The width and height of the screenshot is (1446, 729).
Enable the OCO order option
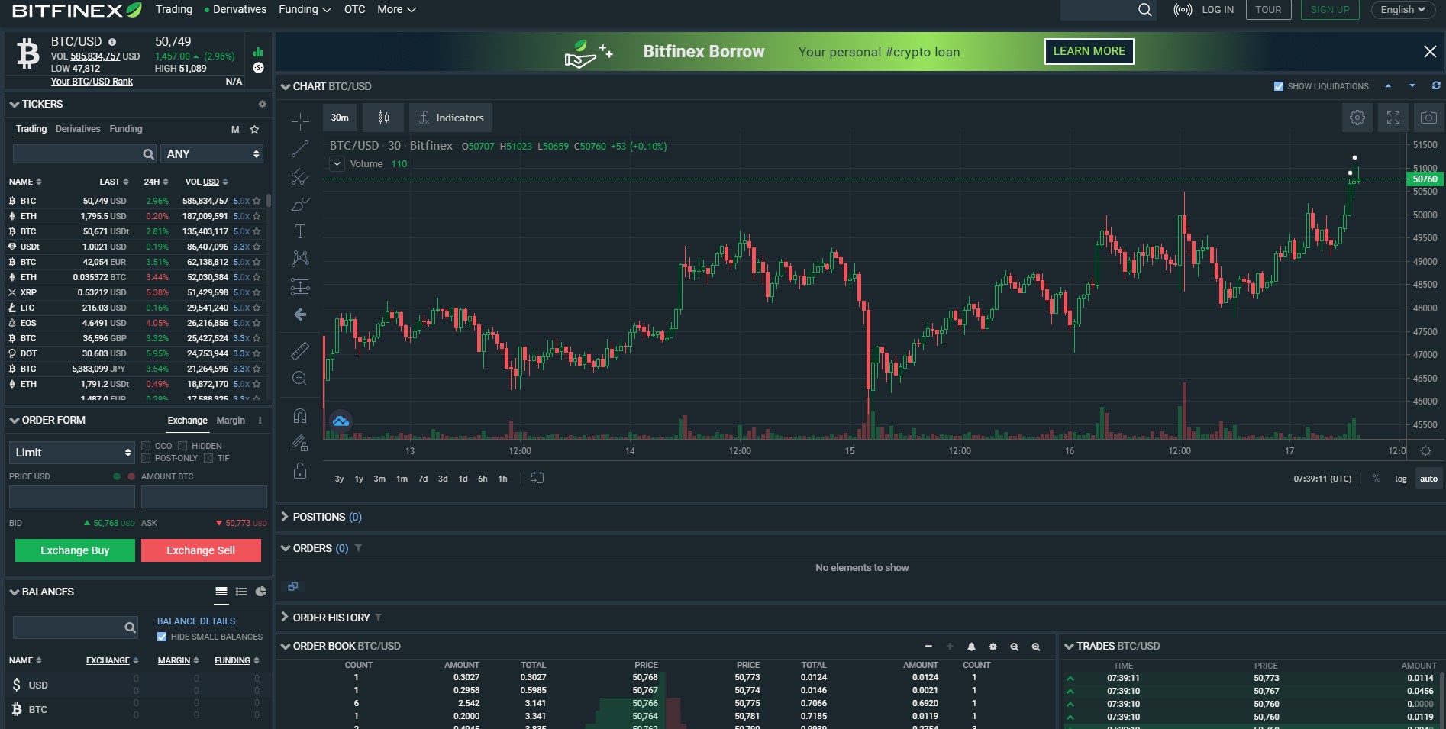point(146,446)
